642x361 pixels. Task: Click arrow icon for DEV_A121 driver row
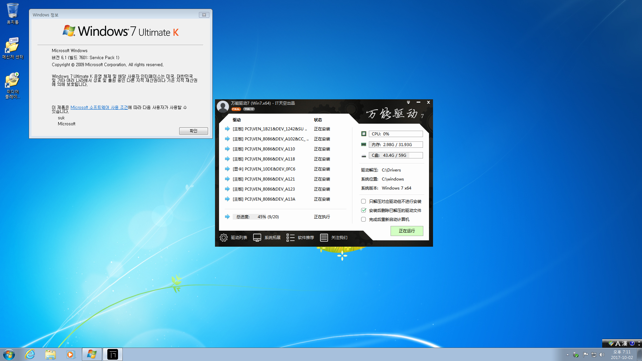(227, 179)
